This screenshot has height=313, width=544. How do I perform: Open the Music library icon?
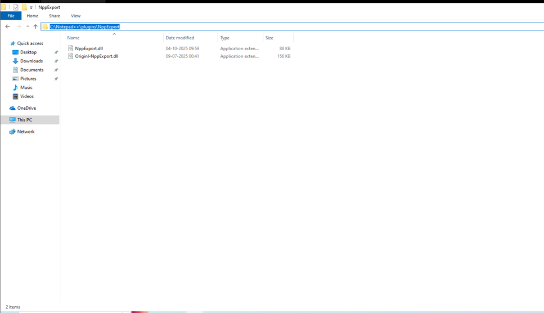15,87
